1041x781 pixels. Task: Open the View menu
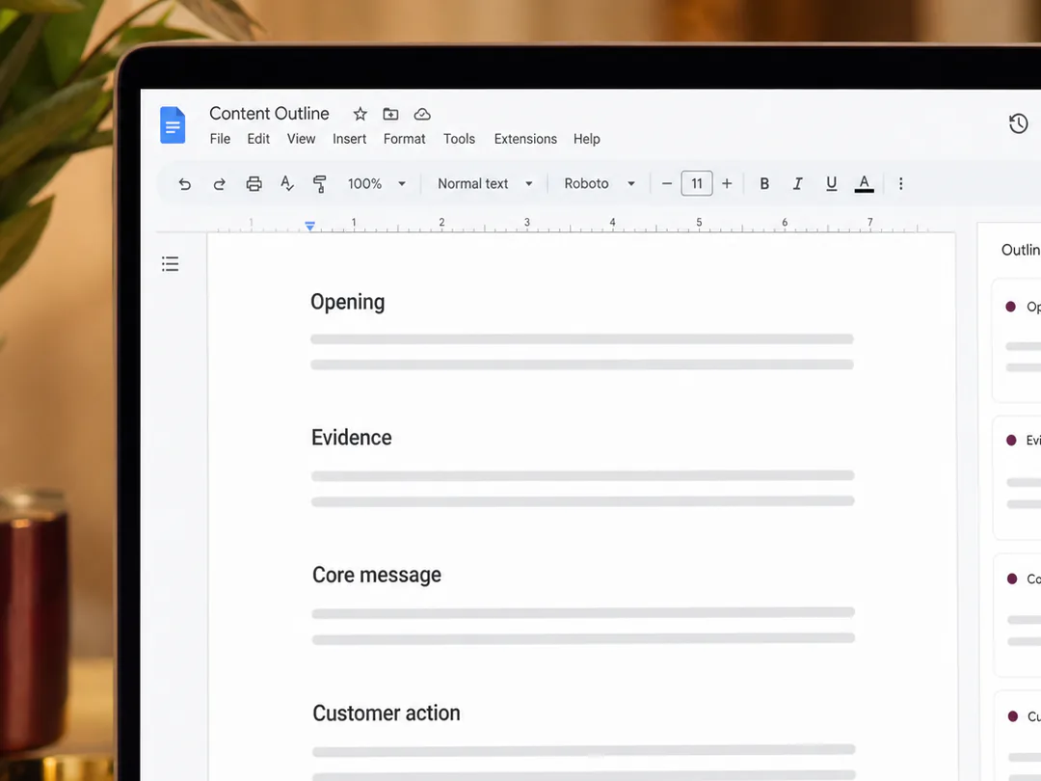(301, 139)
